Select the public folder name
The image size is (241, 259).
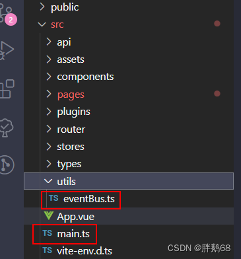(x=65, y=7)
